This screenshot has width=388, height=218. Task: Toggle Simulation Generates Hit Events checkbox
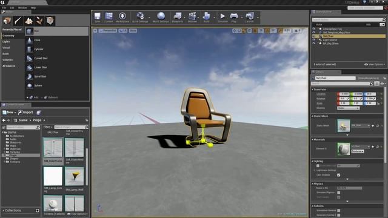point(338,211)
